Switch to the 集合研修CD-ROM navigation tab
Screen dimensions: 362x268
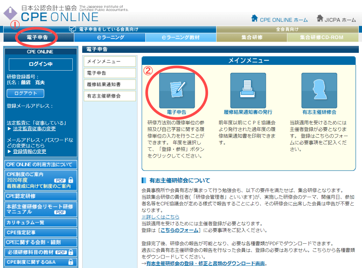323,37
